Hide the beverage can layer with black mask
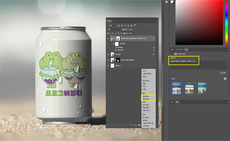The width and height of the screenshot is (230, 141). pos(108,60)
